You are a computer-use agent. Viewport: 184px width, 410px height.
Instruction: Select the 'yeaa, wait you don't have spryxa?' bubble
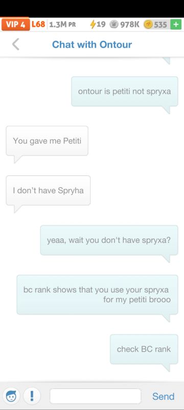[x=109, y=240]
